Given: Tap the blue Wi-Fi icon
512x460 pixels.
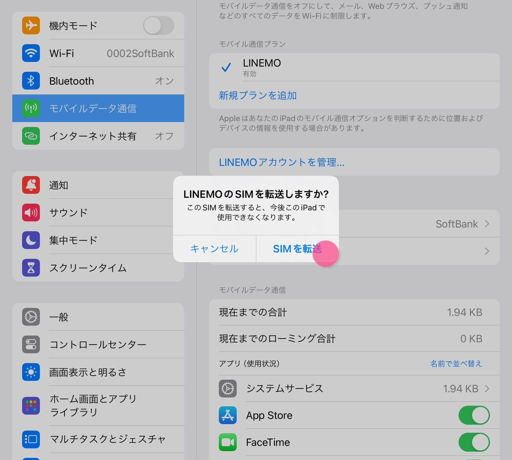Looking at the screenshot, I should click(x=31, y=53).
